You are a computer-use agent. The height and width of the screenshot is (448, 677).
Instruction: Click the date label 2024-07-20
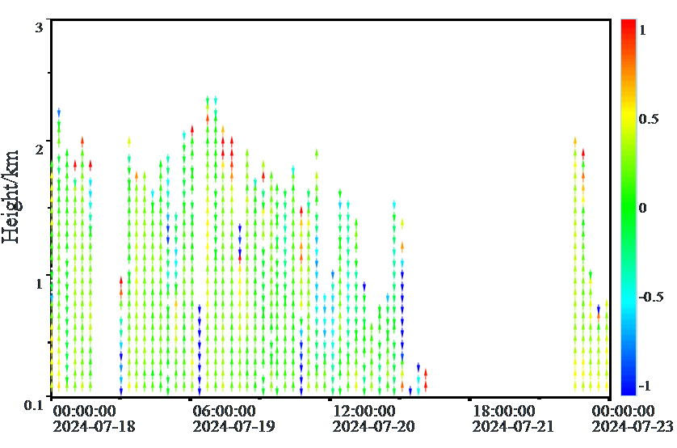(373, 426)
